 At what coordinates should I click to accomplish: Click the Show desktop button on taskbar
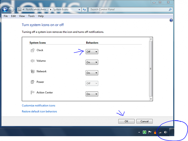[172, 132]
